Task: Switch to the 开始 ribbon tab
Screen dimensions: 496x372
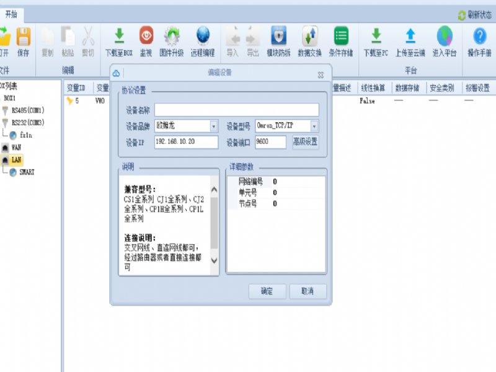Action: pos(12,14)
